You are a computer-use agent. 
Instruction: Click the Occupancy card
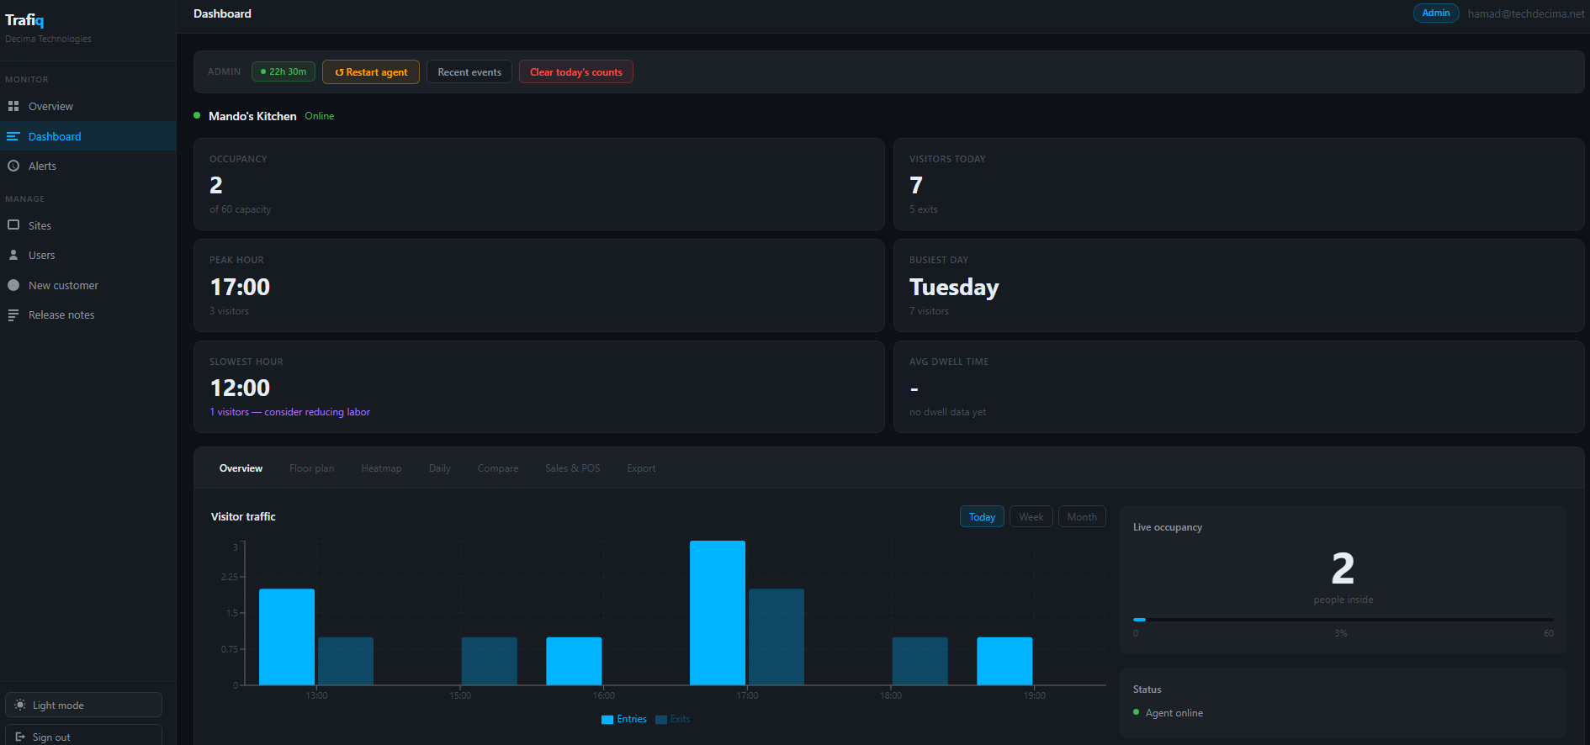pos(539,184)
